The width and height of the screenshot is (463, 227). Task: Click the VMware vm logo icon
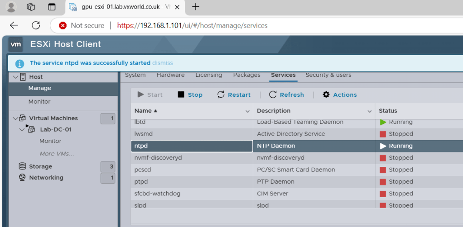(x=16, y=44)
